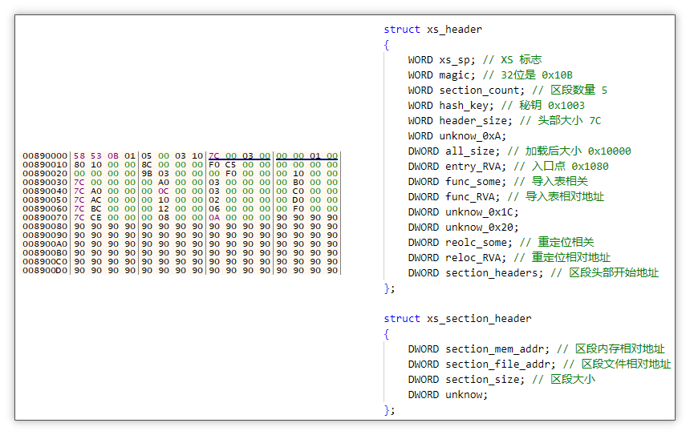Click the hex row address 008900C0
This screenshot has width=690, height=435.
(x=45, y=261)
